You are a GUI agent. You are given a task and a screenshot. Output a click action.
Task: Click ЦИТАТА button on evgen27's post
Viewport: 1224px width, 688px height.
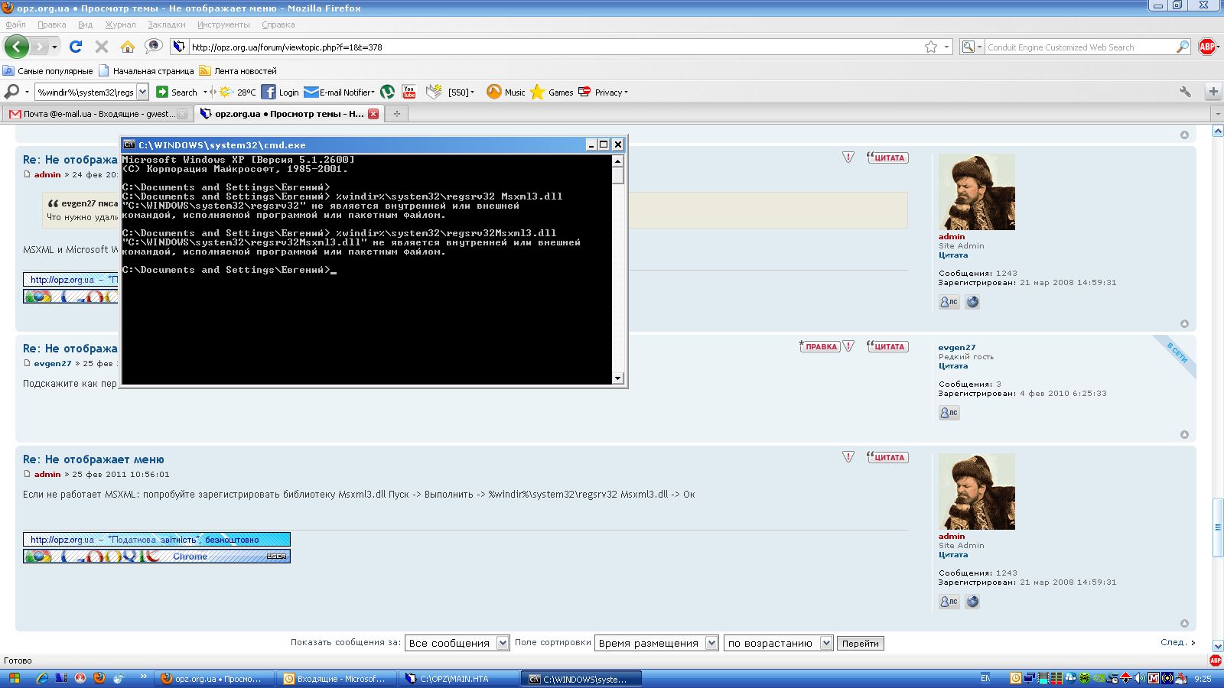887,346
